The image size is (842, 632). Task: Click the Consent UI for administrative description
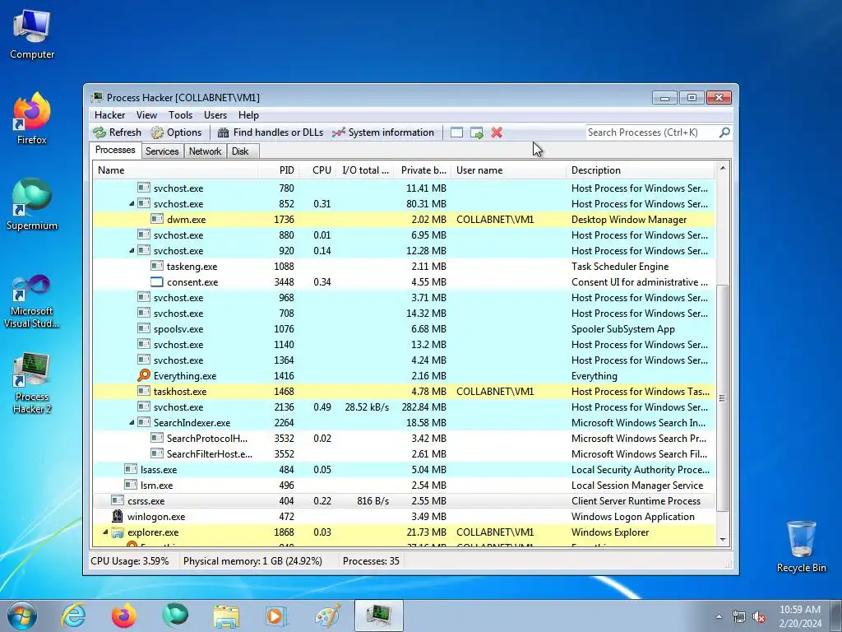(640, 281)
